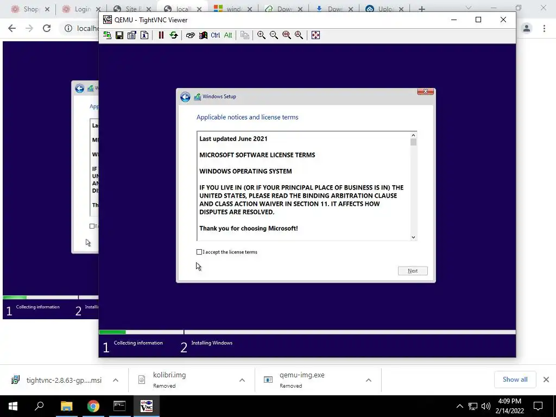Go back in Chrome browser

pyautogui.click(x=12, y=28)
